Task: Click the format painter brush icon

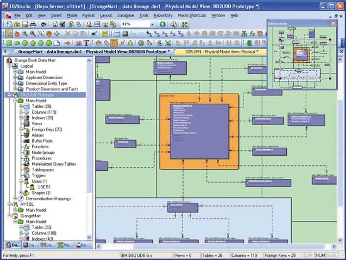Action: pos(94,34)
